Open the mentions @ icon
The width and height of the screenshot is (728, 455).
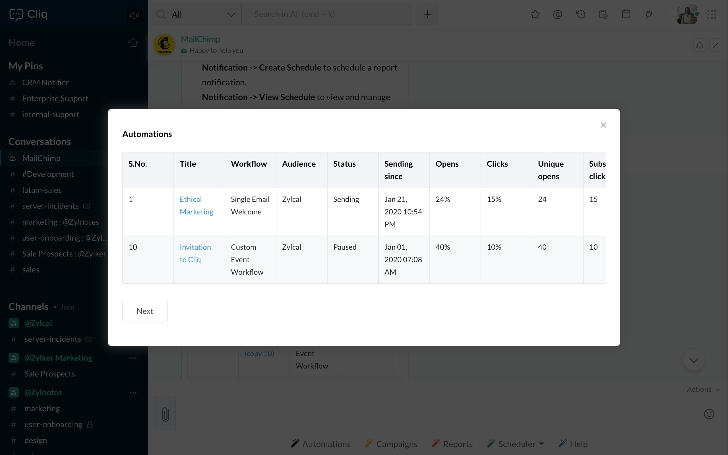[x=557, y=14]
